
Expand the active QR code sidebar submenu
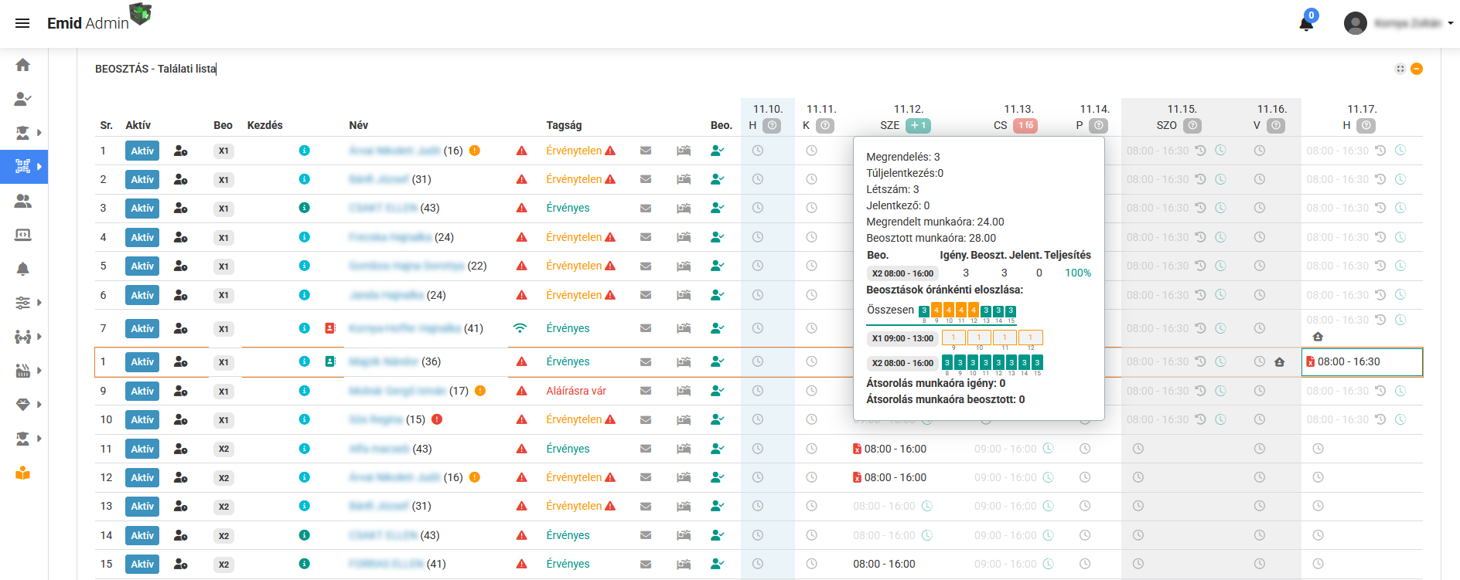coord(39,166)
